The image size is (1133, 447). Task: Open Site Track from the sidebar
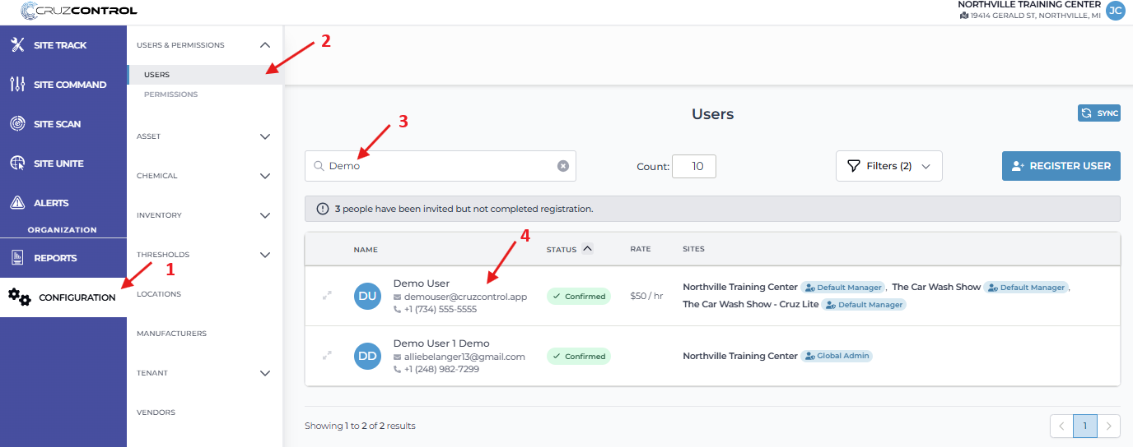[59, 45]
